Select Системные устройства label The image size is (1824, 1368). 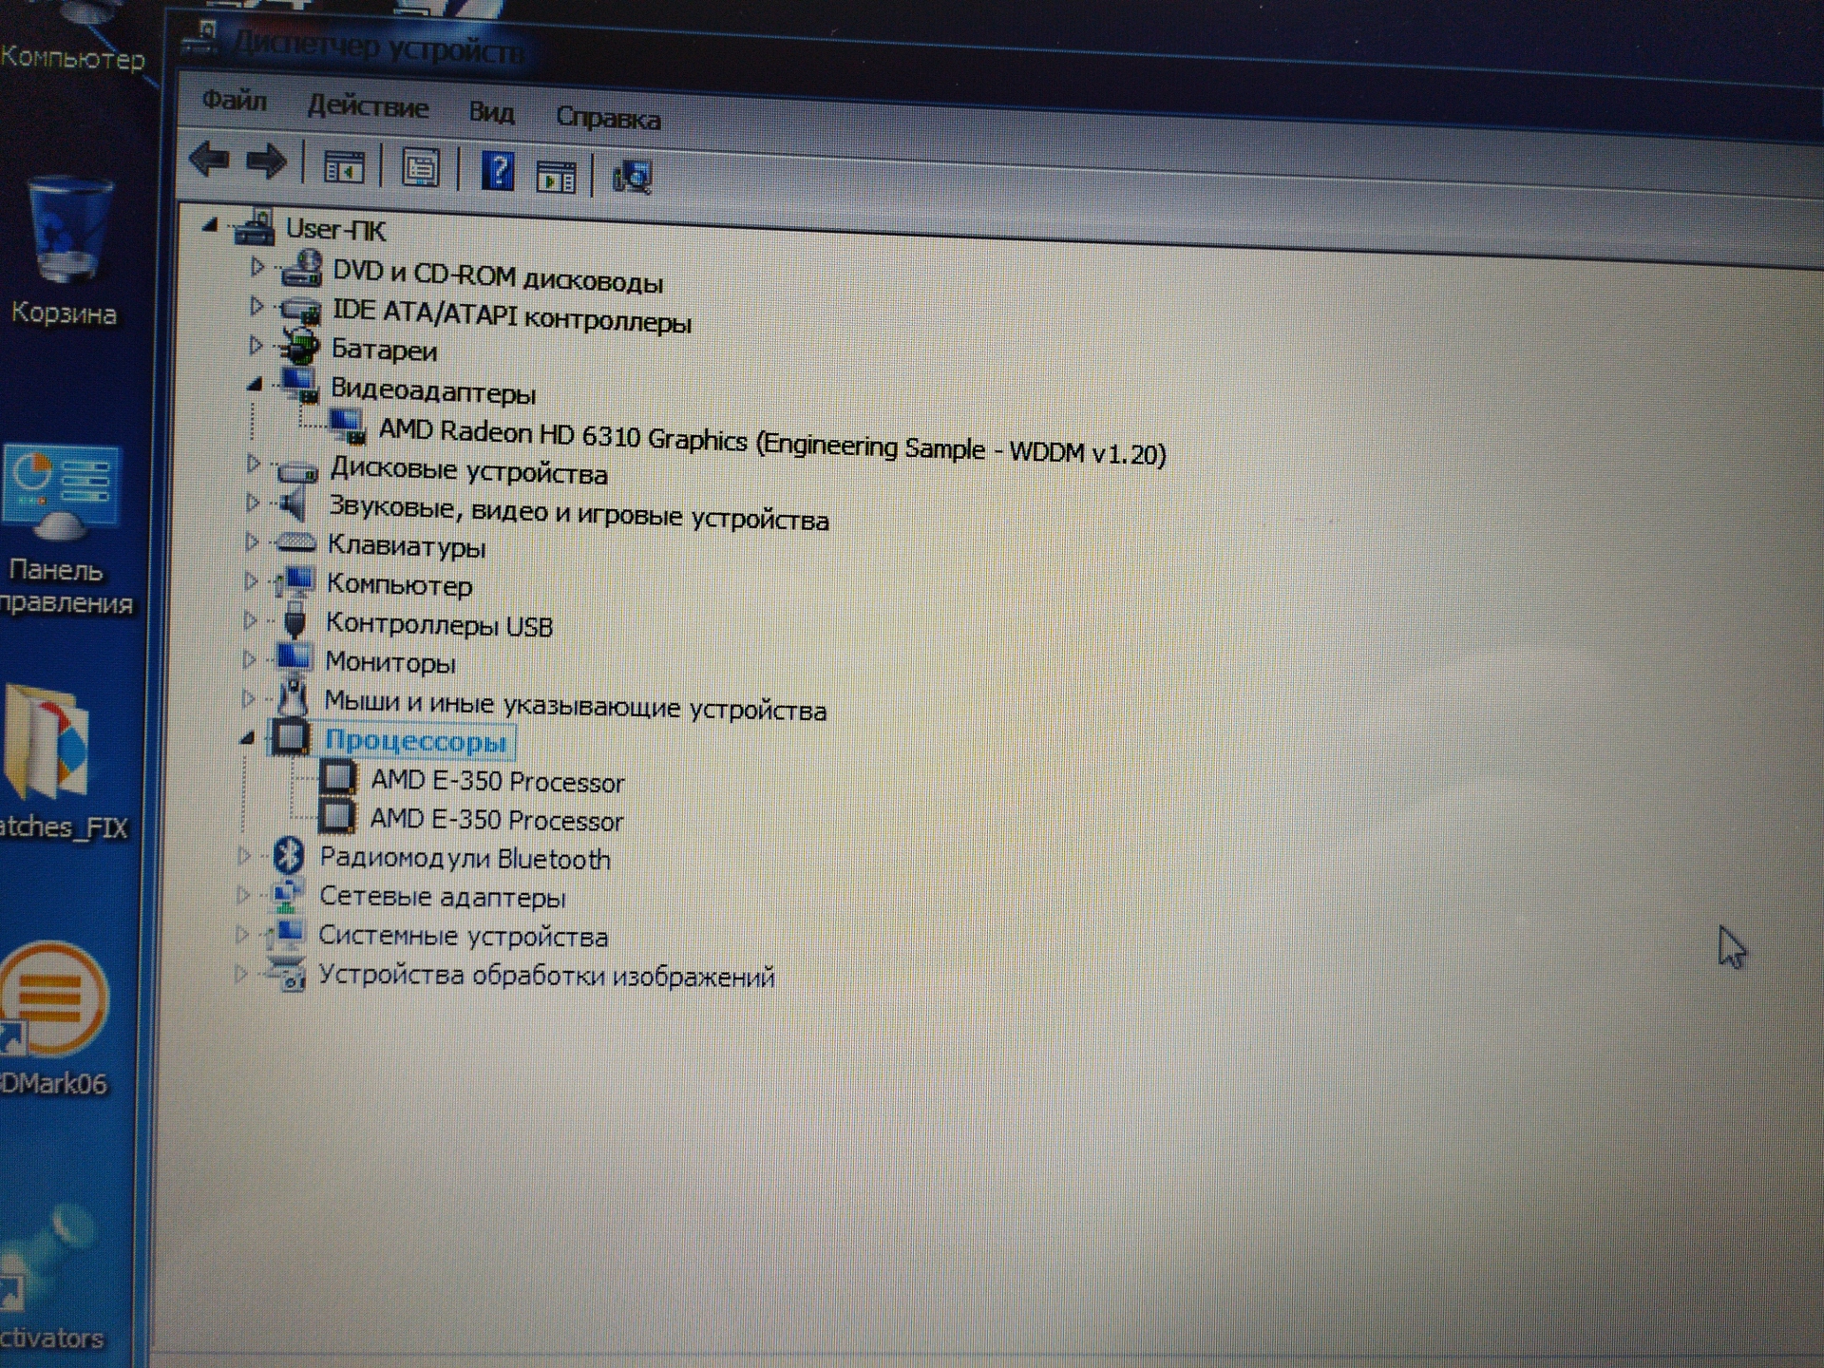point(464,936)
